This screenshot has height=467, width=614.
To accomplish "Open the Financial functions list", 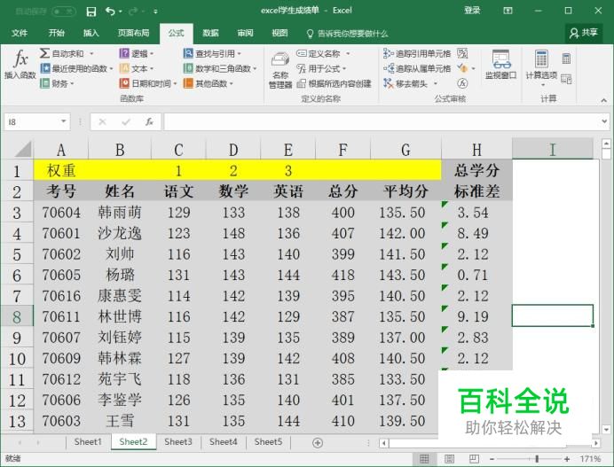I will tap(57, 83).
